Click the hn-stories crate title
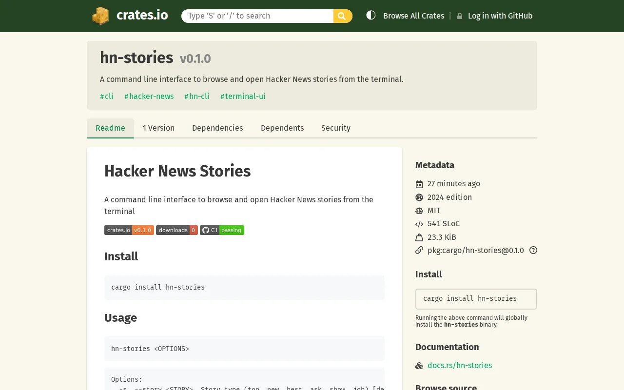The height and width of the screenshot is (390, 624). [x=136, y=58]
